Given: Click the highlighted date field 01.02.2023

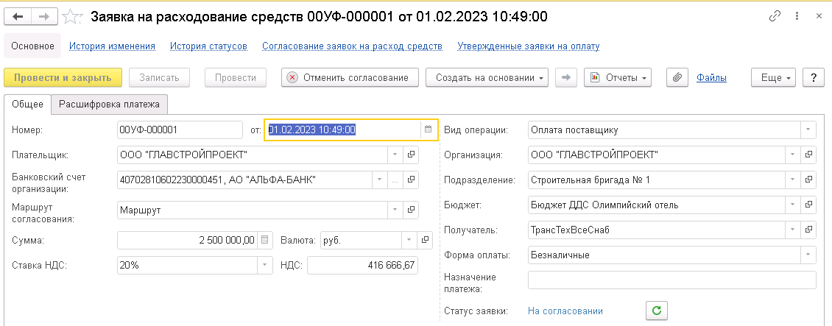Looking at the screenshot, I should click(343, 130).
